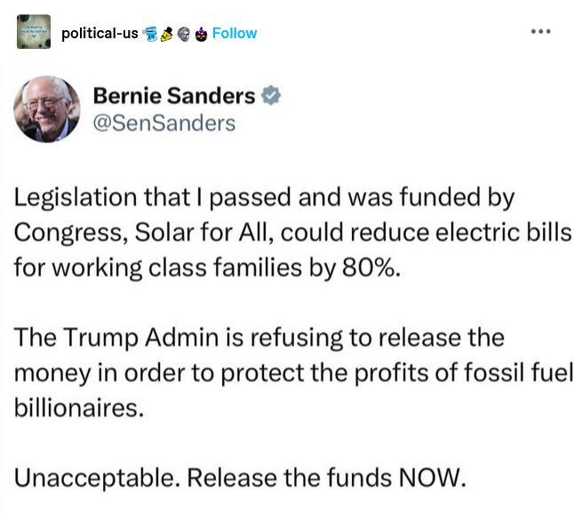This screenshot has height=526, width=574.
Task: Open the @SenSanders handle
Action: click(164, 124)
